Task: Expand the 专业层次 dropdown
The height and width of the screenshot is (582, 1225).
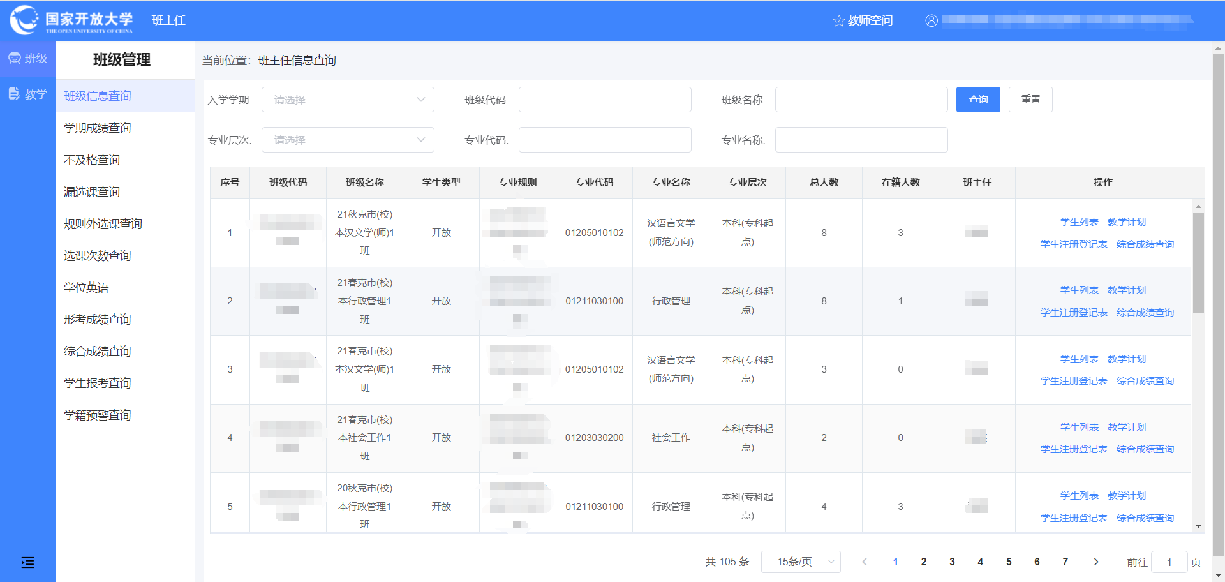Action: 348,140
